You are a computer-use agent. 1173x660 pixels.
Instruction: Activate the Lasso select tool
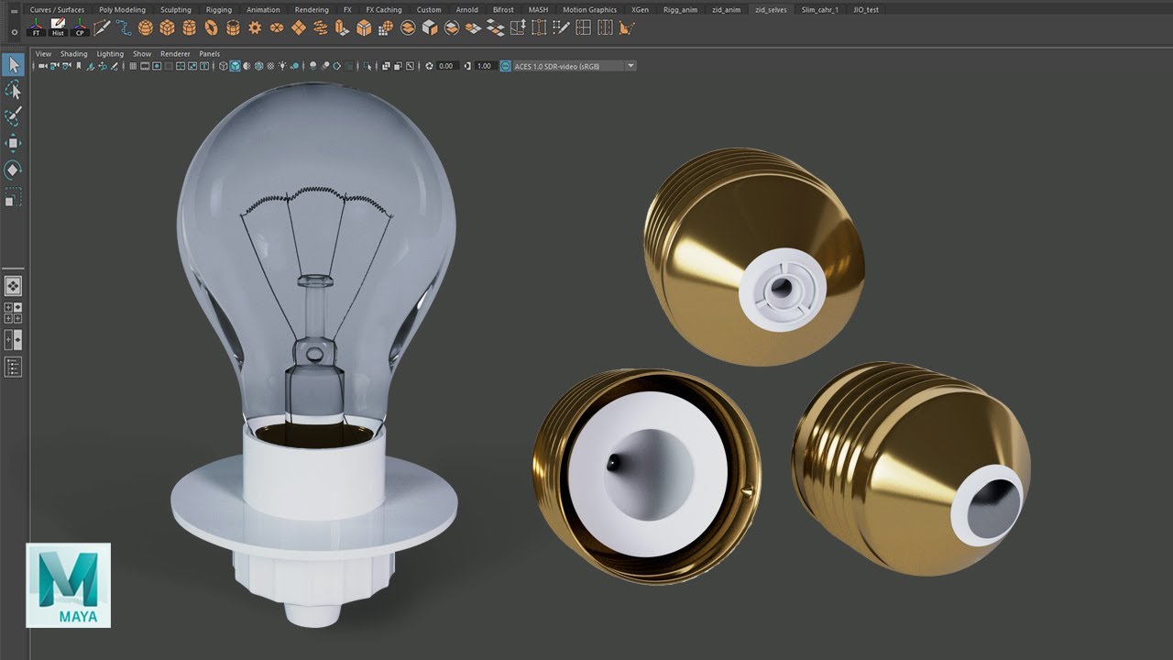coord(13,90)
